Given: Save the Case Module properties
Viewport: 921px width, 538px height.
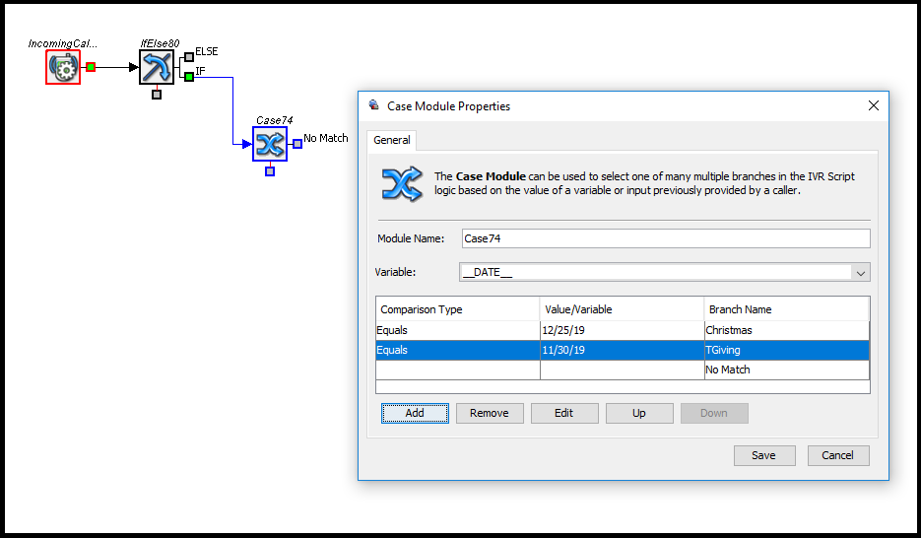Looking at the screenshot, I should click(x=764, y=455).
